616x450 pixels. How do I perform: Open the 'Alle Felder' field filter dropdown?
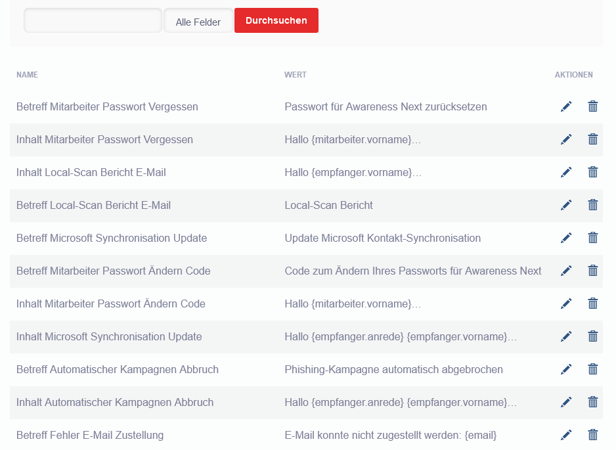click(198, 22)
